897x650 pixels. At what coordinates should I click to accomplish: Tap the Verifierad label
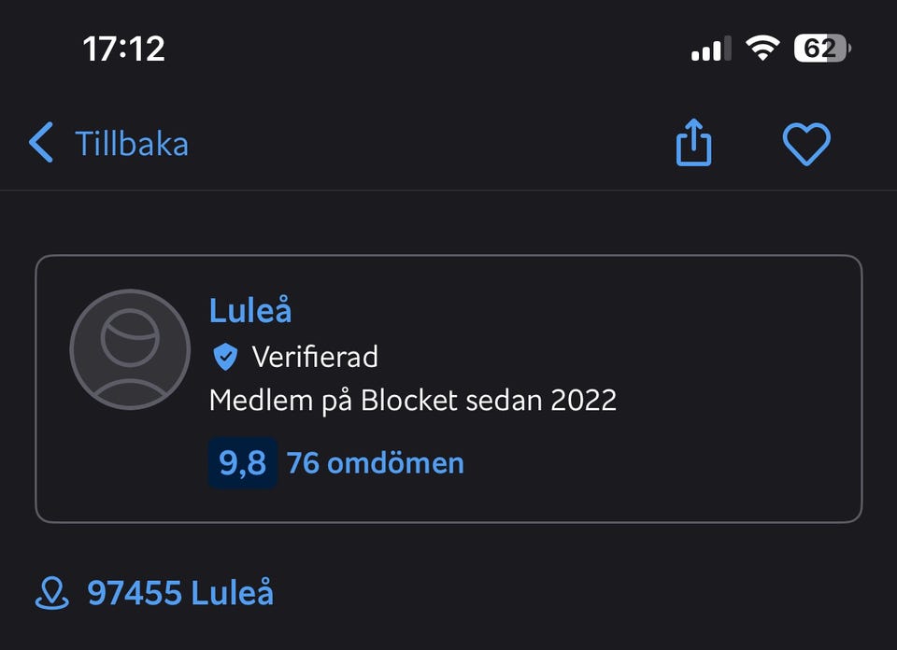coord(315,357)
